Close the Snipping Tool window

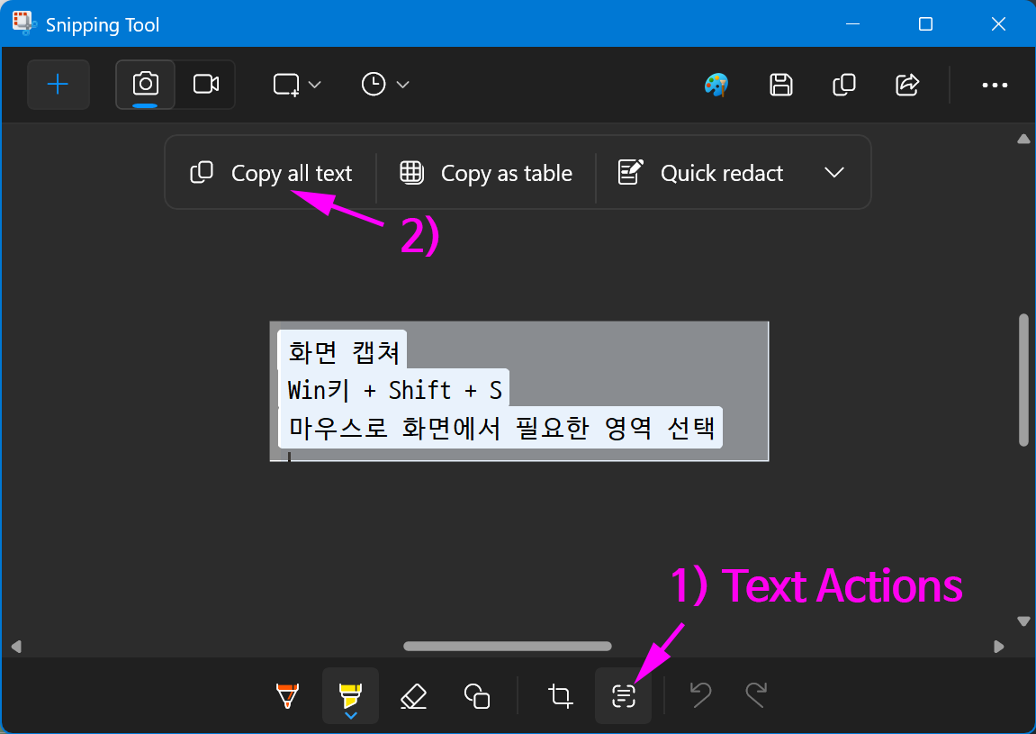click(998, 23)
